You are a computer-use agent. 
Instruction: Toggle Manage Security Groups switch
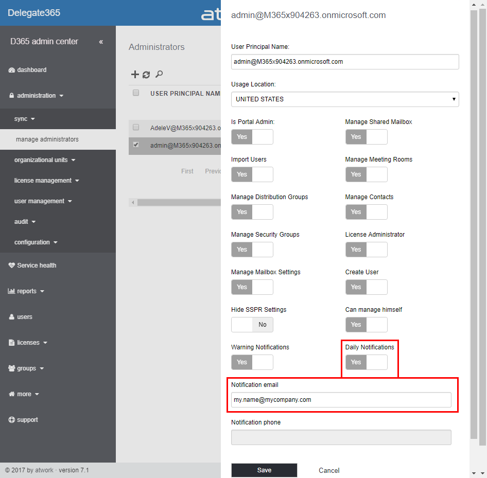point(252,250)
